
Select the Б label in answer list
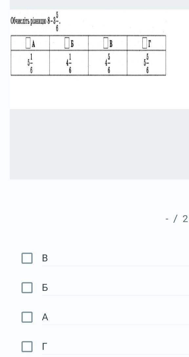coord(45,288)
